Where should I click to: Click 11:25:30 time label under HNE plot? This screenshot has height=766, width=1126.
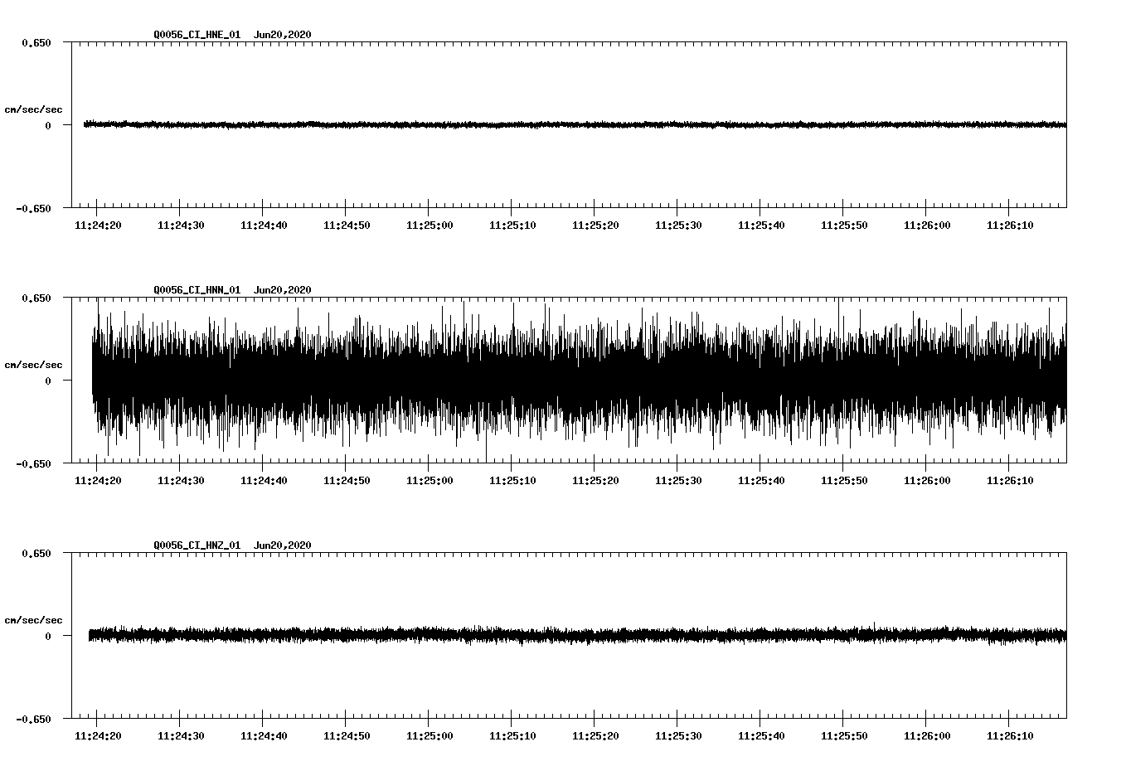point(678,225)
